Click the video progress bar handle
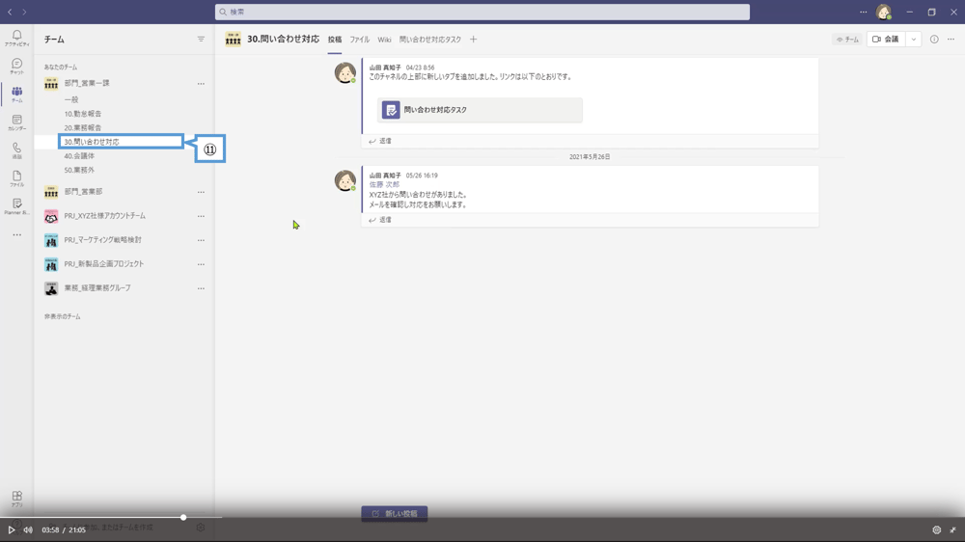The image size is (965, 542). 183,517
